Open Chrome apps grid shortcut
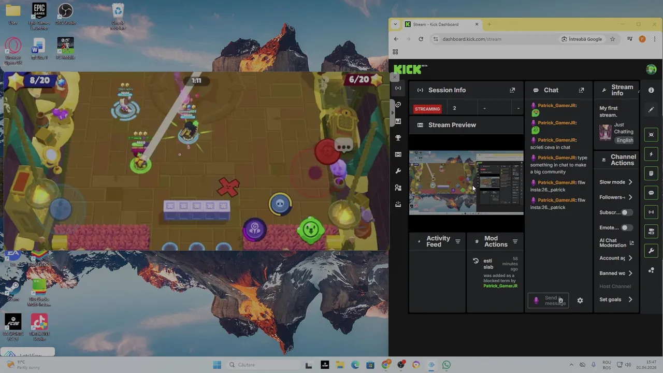Screen dimensions: 663x373 click(x=395, y=52)
